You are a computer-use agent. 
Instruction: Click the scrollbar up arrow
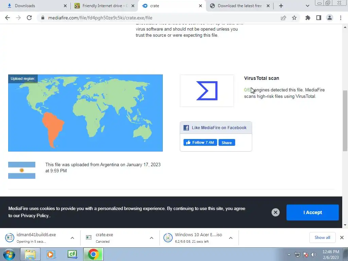point(345,27)
